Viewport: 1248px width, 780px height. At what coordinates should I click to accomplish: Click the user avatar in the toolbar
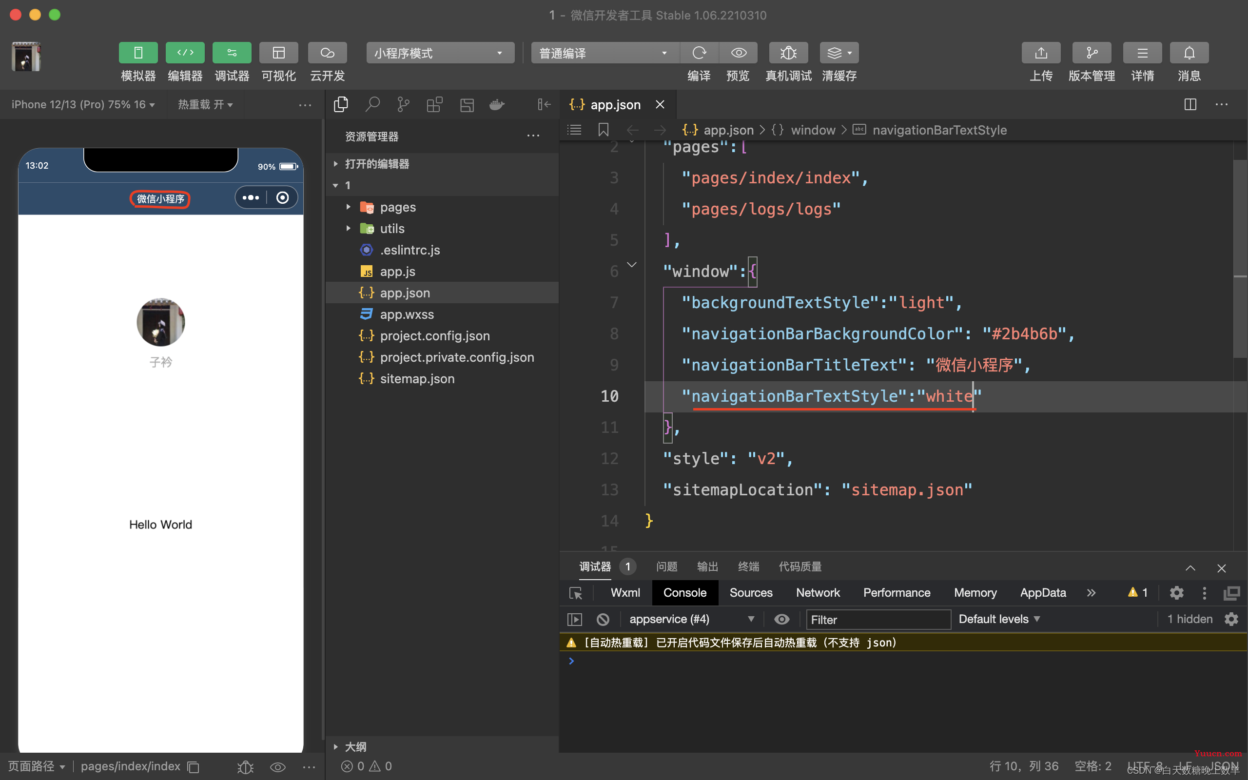(26, 56)
